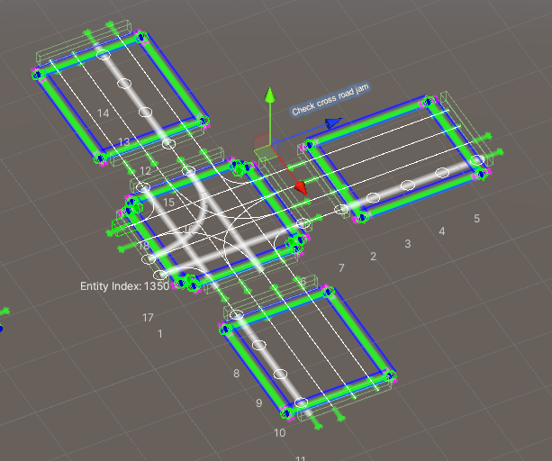Image resolution: width=552 pixels, height=461 pixels.
Task: Select path label 9
Action: [259, 403]
